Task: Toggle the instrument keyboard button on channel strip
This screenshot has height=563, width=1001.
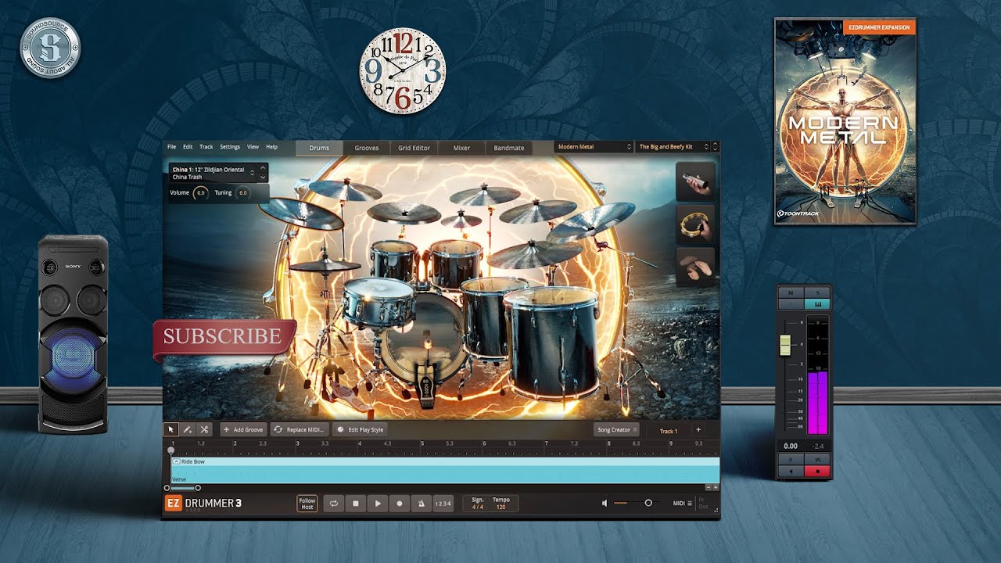Action: click(x=817, y=303)
